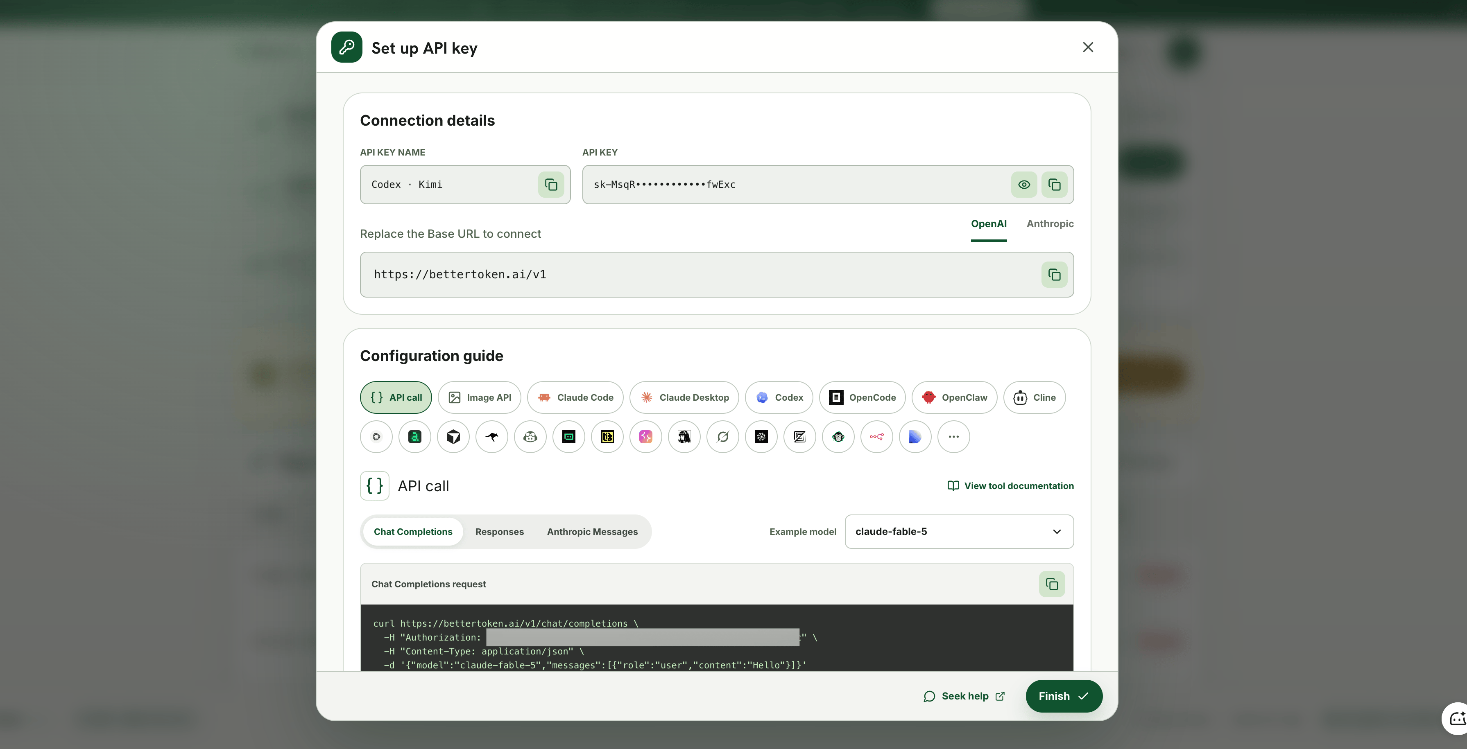Select the slashed-circle tool icon
The height and width of the screenshot is (749, 1467).
pos(723,437)
